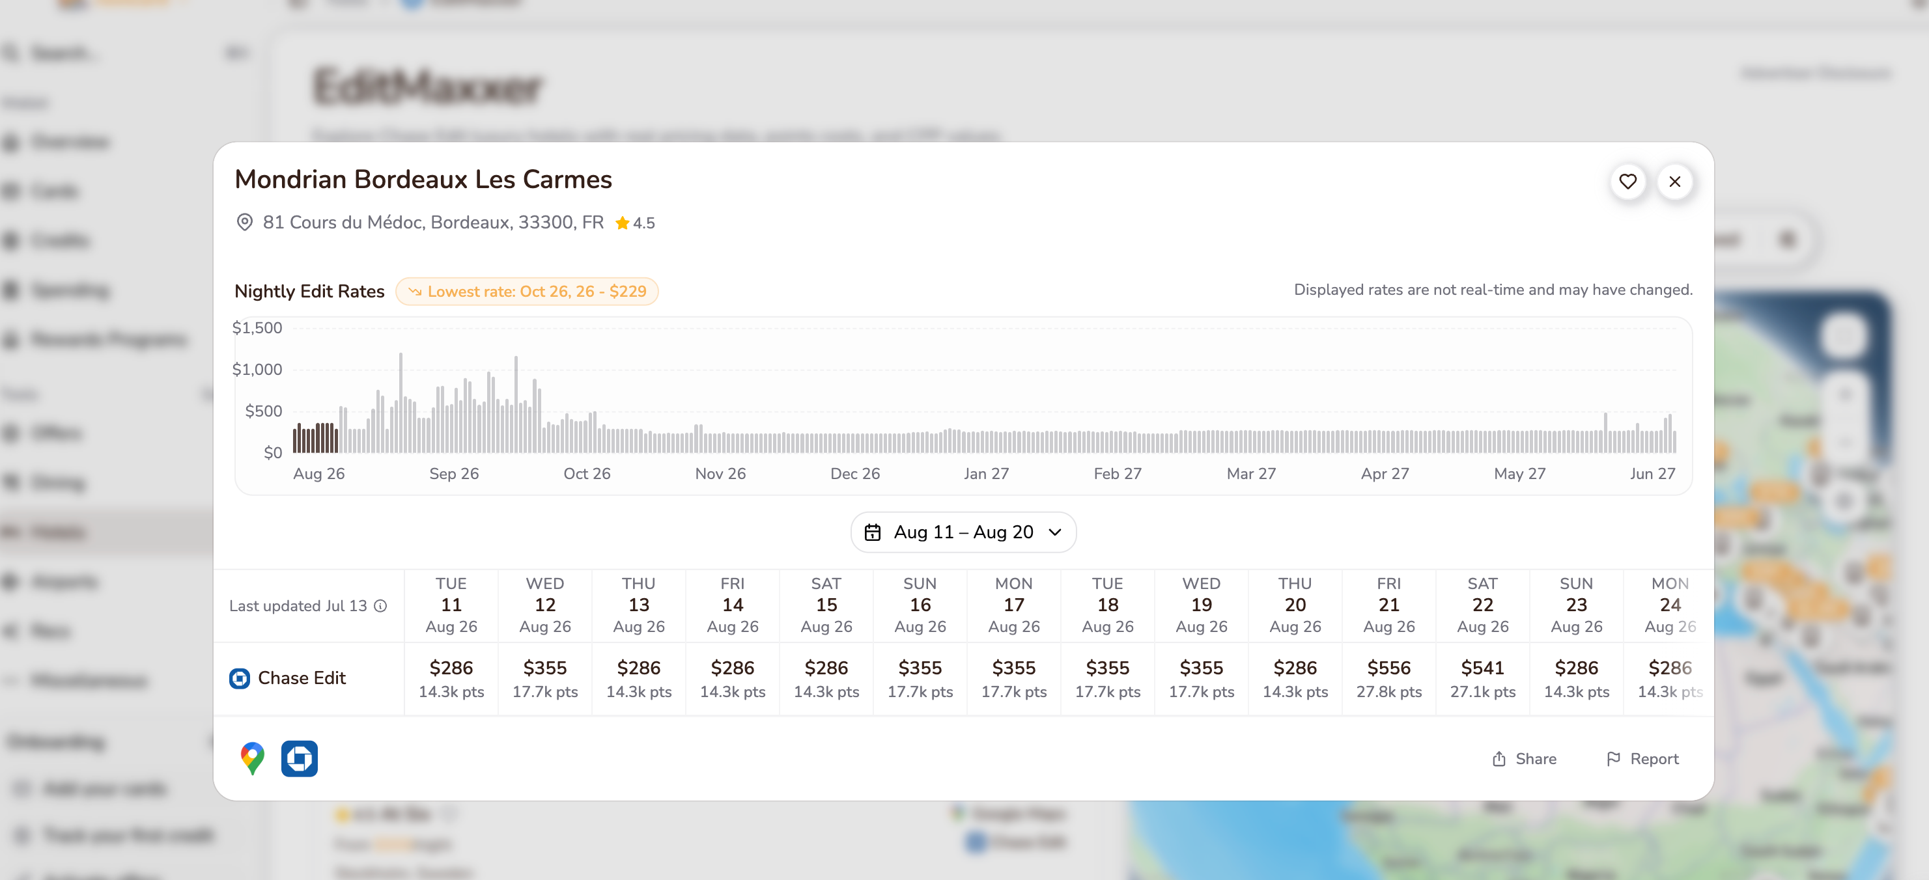This screenshot has width=1929, height=880.
Task: Select the THU 20 column header
Action: click(1295, 605)
